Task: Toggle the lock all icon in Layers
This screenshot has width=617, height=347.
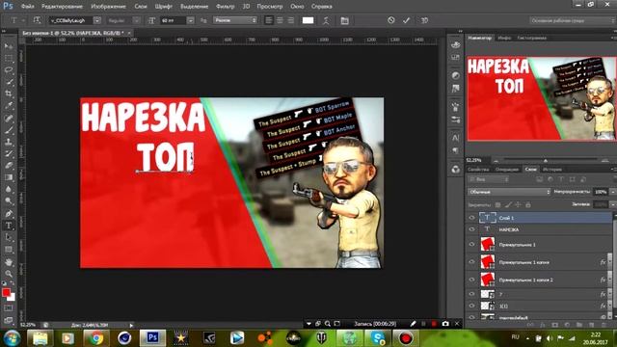Action: coord(528,204)
